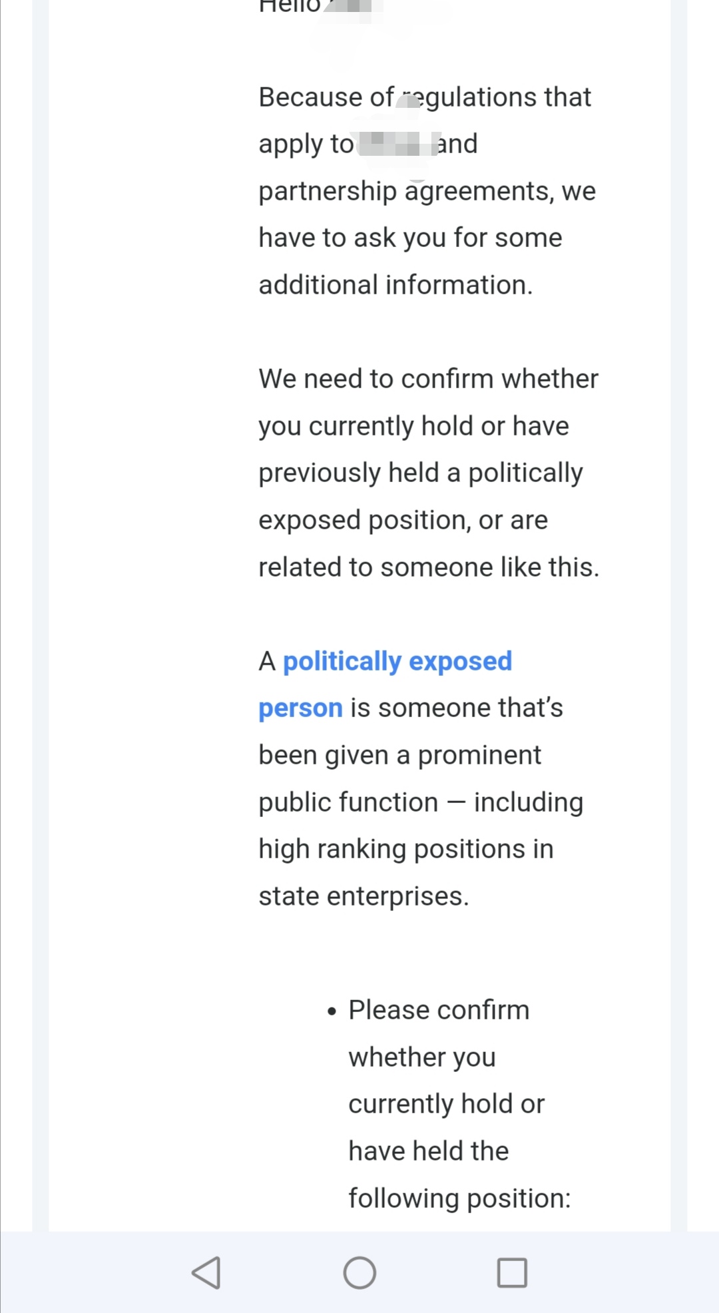Tap the "Hello" greeting text

[x=290, y=7]
